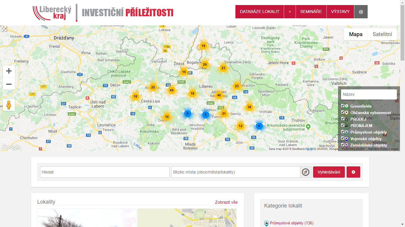The width and height of the screenshot is (405, 227).
Task: Switch map to Satelitní view
Action: point(382,34)
